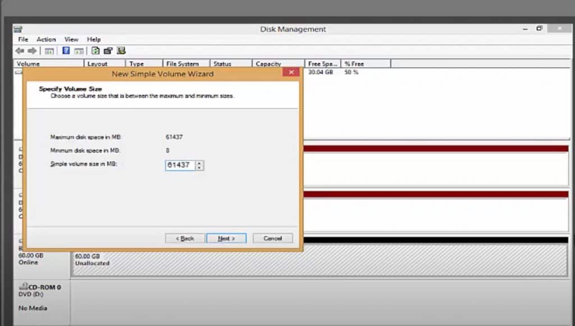Click the CD-ROM 0 drive icon
The image size is (575, 326).
(24, 287)
